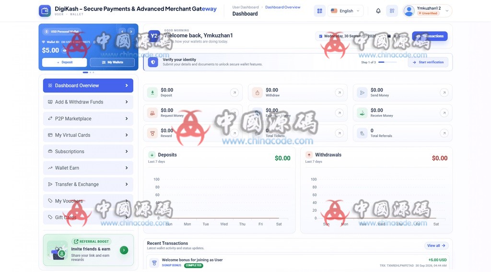The height and width of the screenshot is (272, 491).
Task: Go to next wallet card arrow
Action: point(131,31)
